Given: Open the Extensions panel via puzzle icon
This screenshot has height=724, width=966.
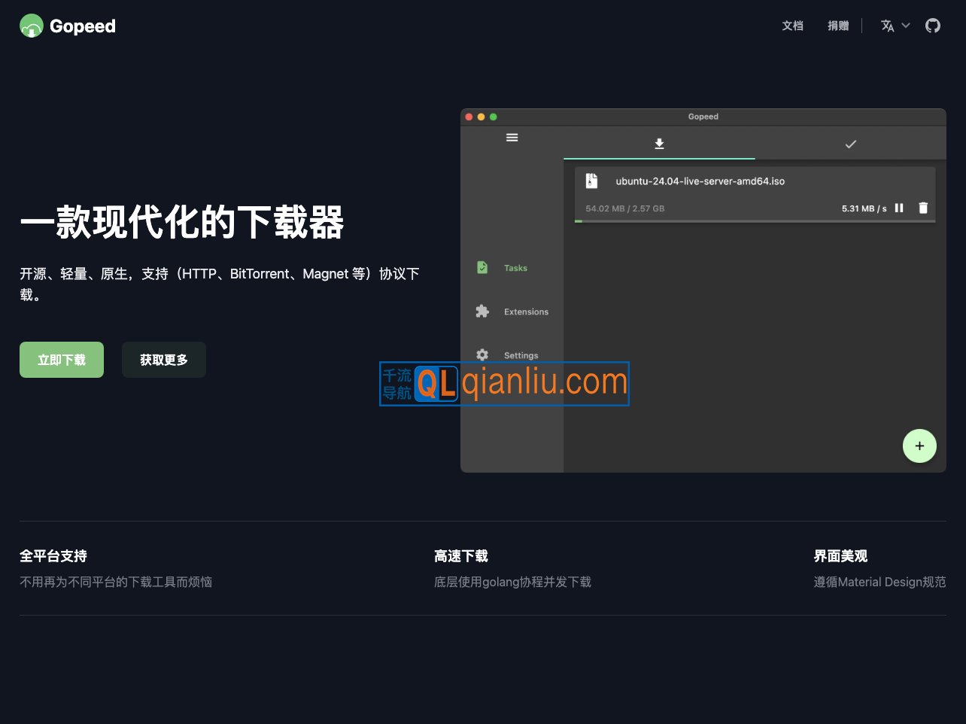Looking at the screenshot, I should coord(481,311).
